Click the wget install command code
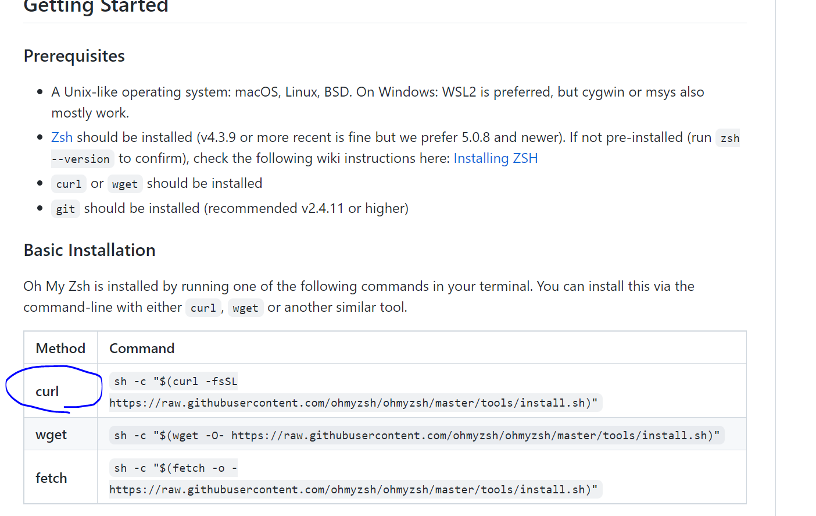Viewport: 816px width, 516px height. coord(417,435)
